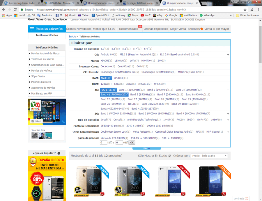Open the Apps grid bookmark
262x201 pixels.
[7, 15]
